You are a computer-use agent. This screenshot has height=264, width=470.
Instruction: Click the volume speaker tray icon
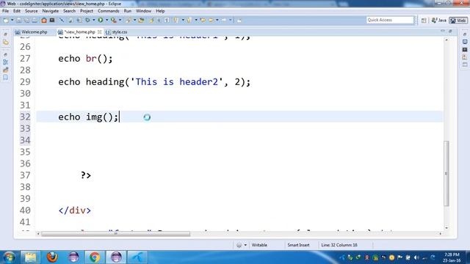(x=416, y=257)
